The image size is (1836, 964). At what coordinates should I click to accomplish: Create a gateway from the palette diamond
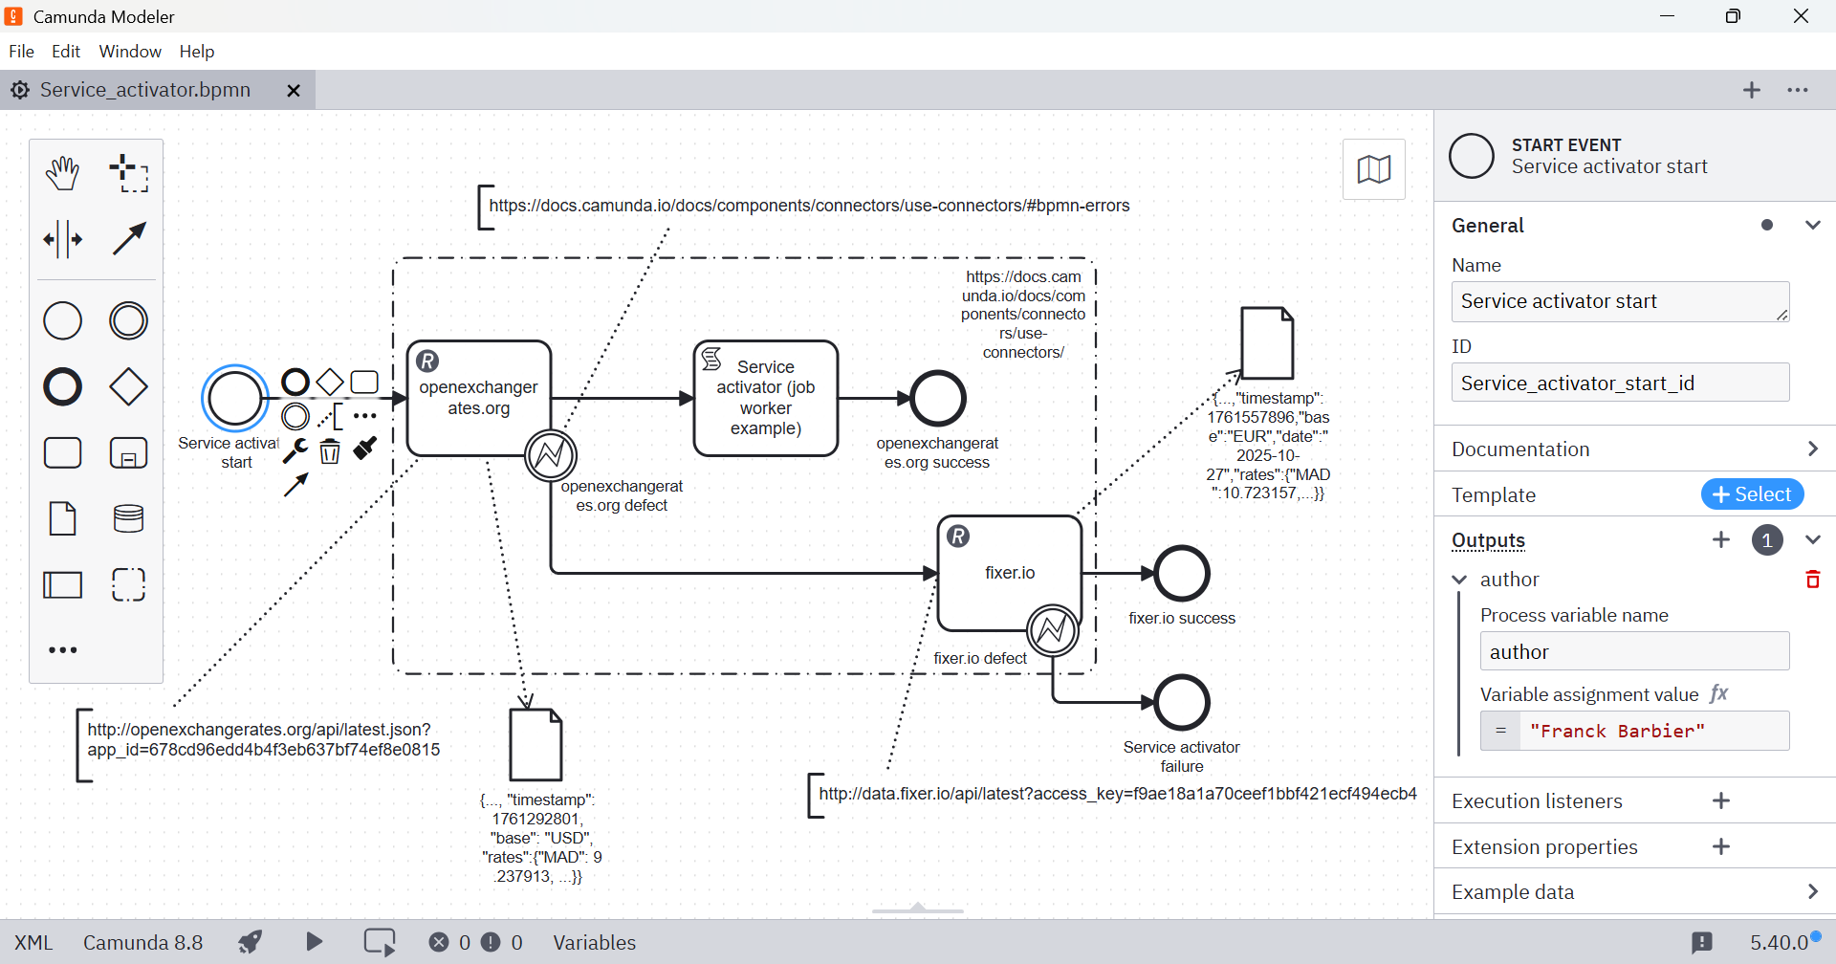129,386
